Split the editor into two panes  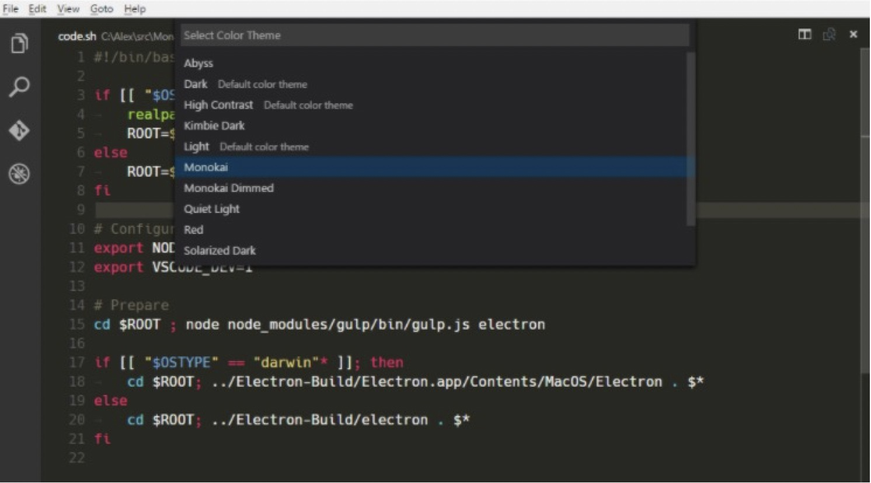[x=804, y=34]
